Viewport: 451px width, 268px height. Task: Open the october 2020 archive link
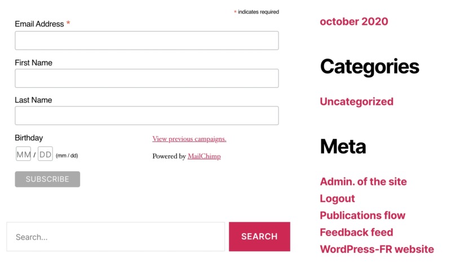(x=354, y=21)
